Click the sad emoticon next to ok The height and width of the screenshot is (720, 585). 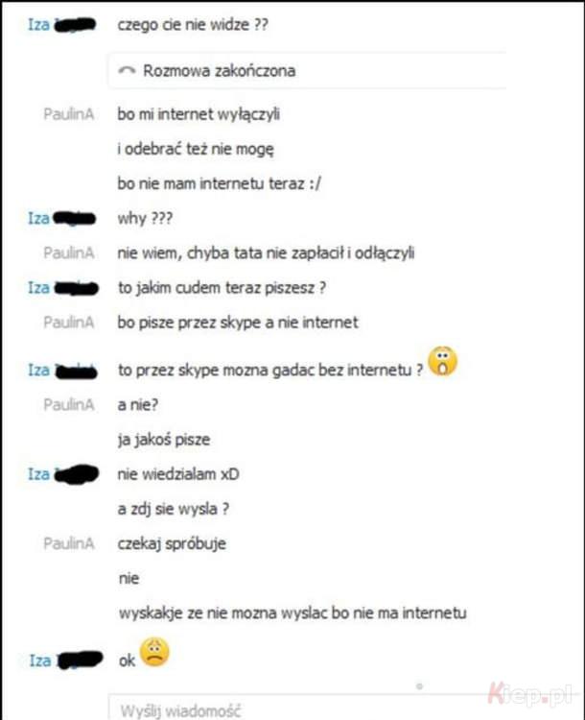tap(154, 652)
